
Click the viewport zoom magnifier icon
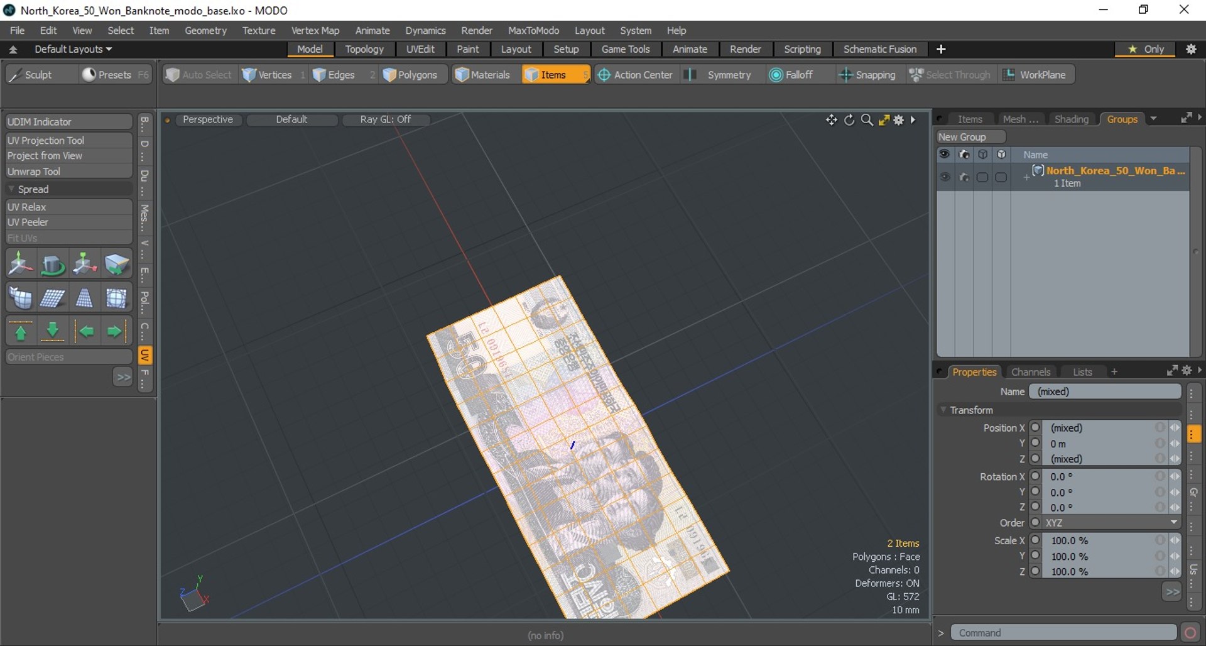point(867,120)
